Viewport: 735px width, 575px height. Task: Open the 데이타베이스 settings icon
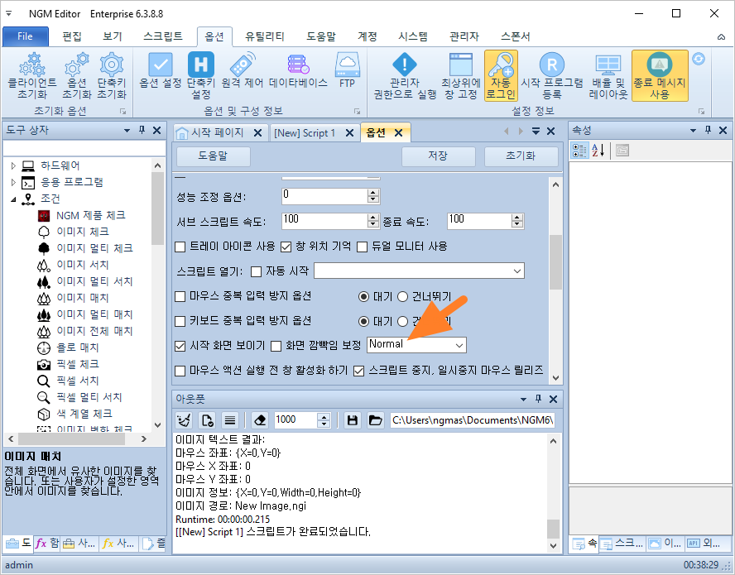click(298, 71)
